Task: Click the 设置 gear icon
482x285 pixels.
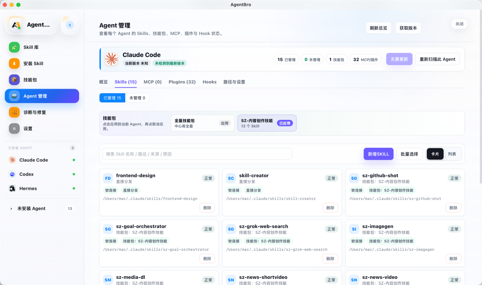Action: [x=14, y=129]
